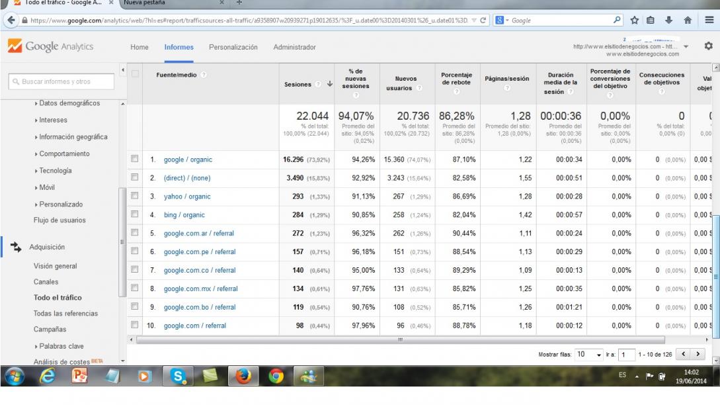
Task: Click the search magnifier in the Google search box
Action: [x=617, y=21]
